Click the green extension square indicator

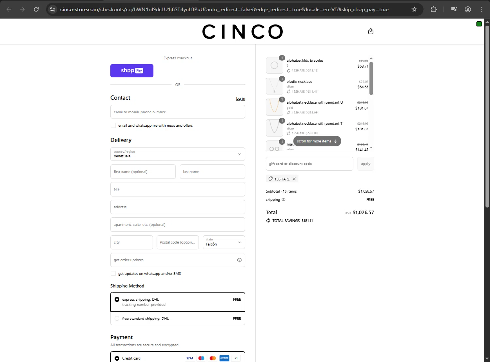[x=479, y=24]
